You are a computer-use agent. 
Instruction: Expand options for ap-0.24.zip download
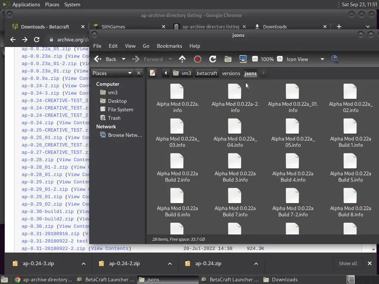tap(256, 263)
